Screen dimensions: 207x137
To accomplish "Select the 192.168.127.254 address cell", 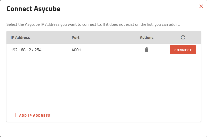I will 26,50.
